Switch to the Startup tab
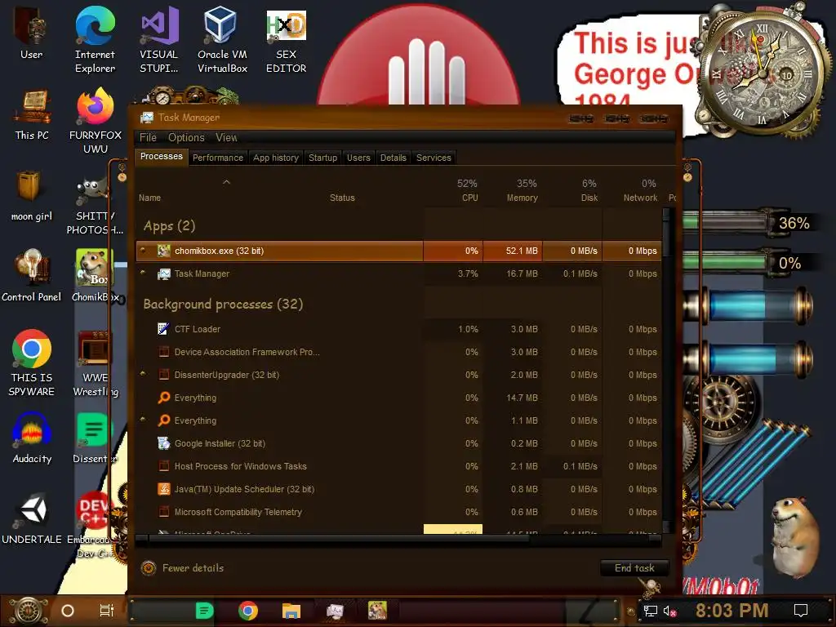This screenshot has height=627, width=836. [x=322, y=158]
